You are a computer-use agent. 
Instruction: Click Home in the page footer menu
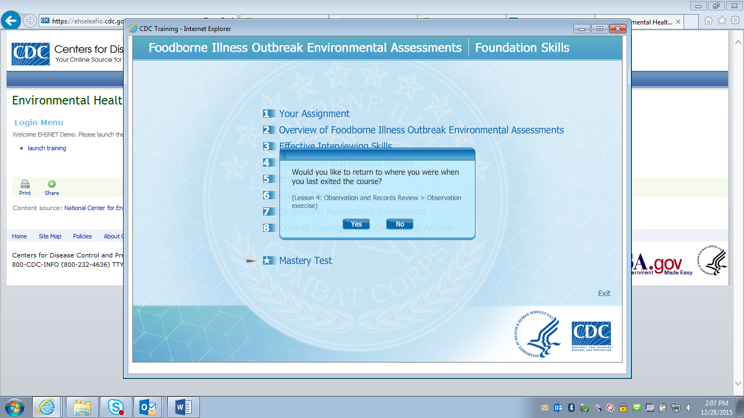[x=20, y=236]
